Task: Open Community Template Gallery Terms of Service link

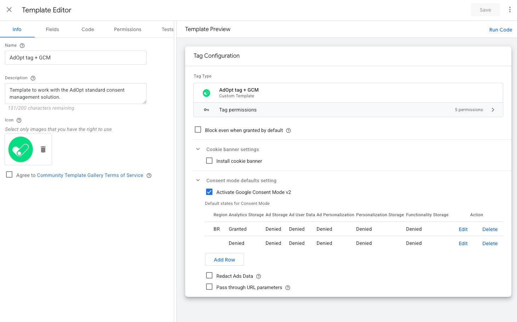Action: pyautogui.click(x=90, y=175)
